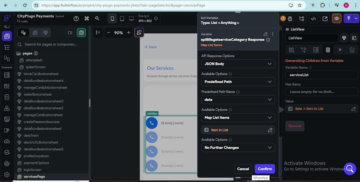
Task: Open the No Further Changes dropdown
Action: point(238,148)
